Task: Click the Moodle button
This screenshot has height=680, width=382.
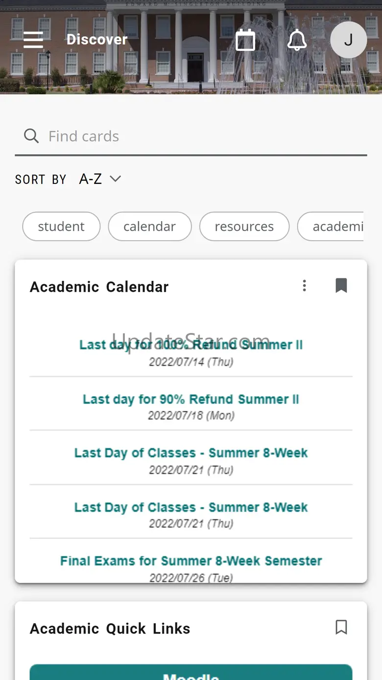Action: [x=191, y=674]
